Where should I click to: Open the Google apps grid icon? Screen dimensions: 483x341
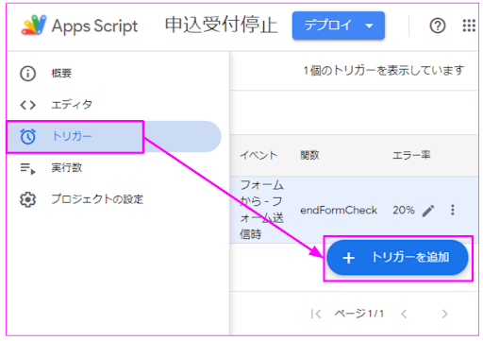(x=469, y=26)
